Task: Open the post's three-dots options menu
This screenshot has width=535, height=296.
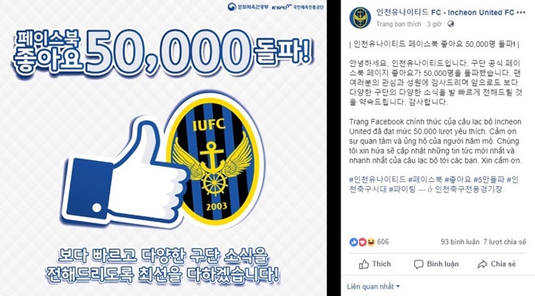Action: pyautogui.click(x=521, y=13)
